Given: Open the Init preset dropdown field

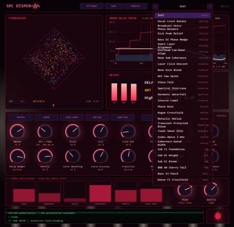Looking at the screenshot, I should [x=183, y=6].
